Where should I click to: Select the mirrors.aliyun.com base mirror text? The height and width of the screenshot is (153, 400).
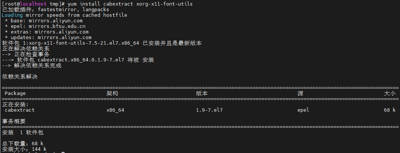click(x=56, y=20)
